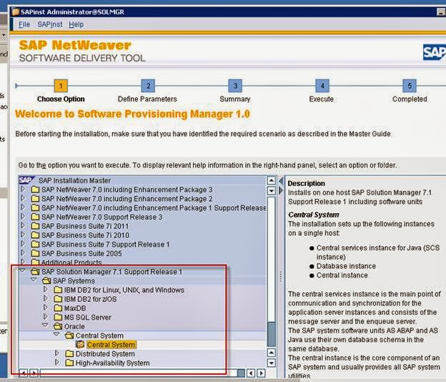Select the highlighted Central System option

coord(111,345)
